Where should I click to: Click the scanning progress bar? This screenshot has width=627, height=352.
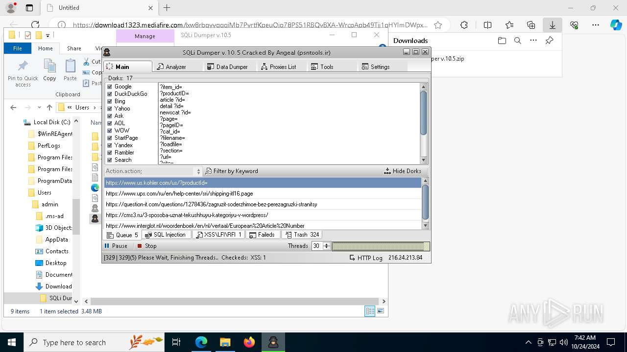[x=381, y=246]
